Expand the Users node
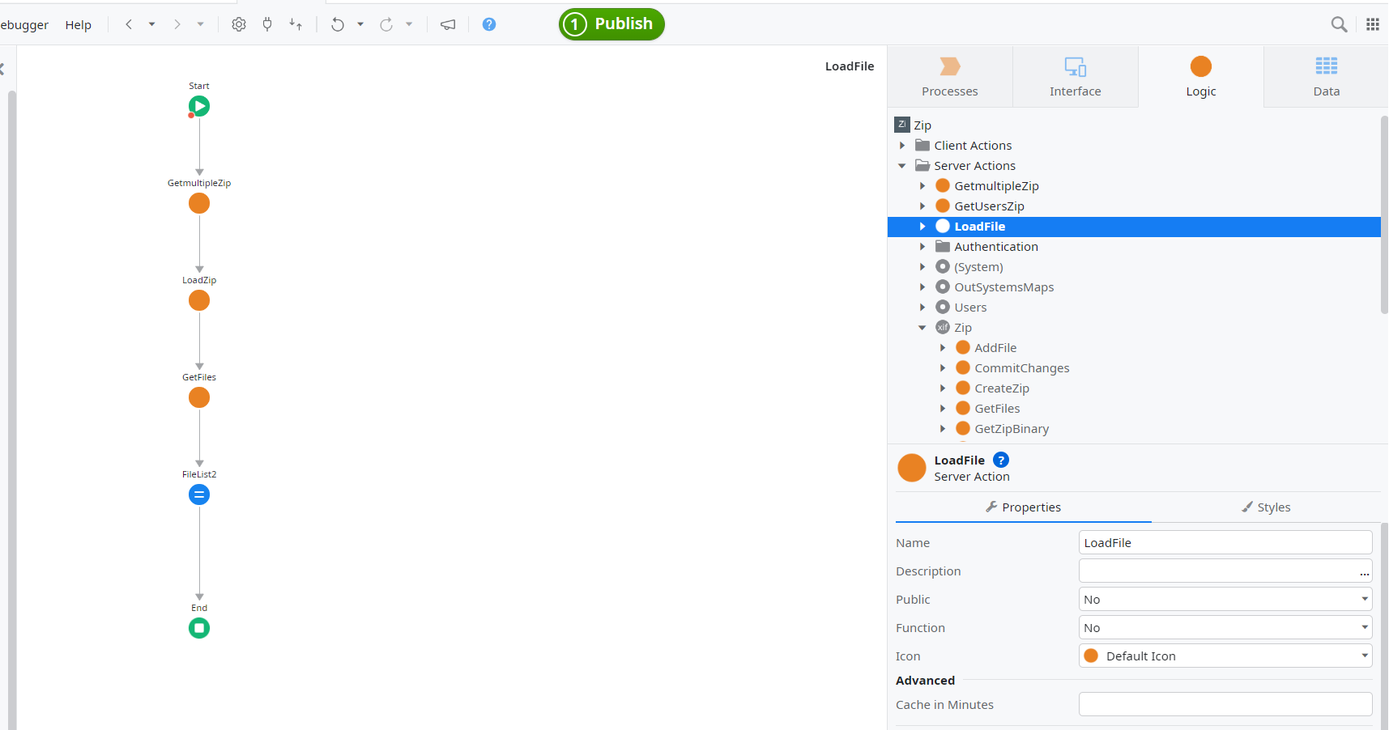The width and height of the screenshot is (1389, 730). 922,308
